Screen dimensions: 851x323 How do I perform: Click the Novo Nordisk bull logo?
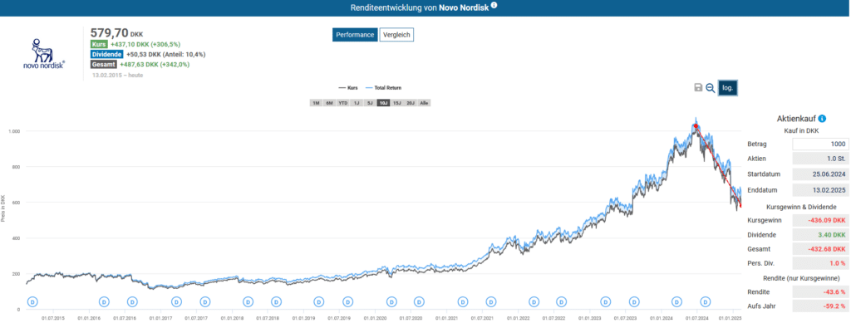[x=44, y=53]
